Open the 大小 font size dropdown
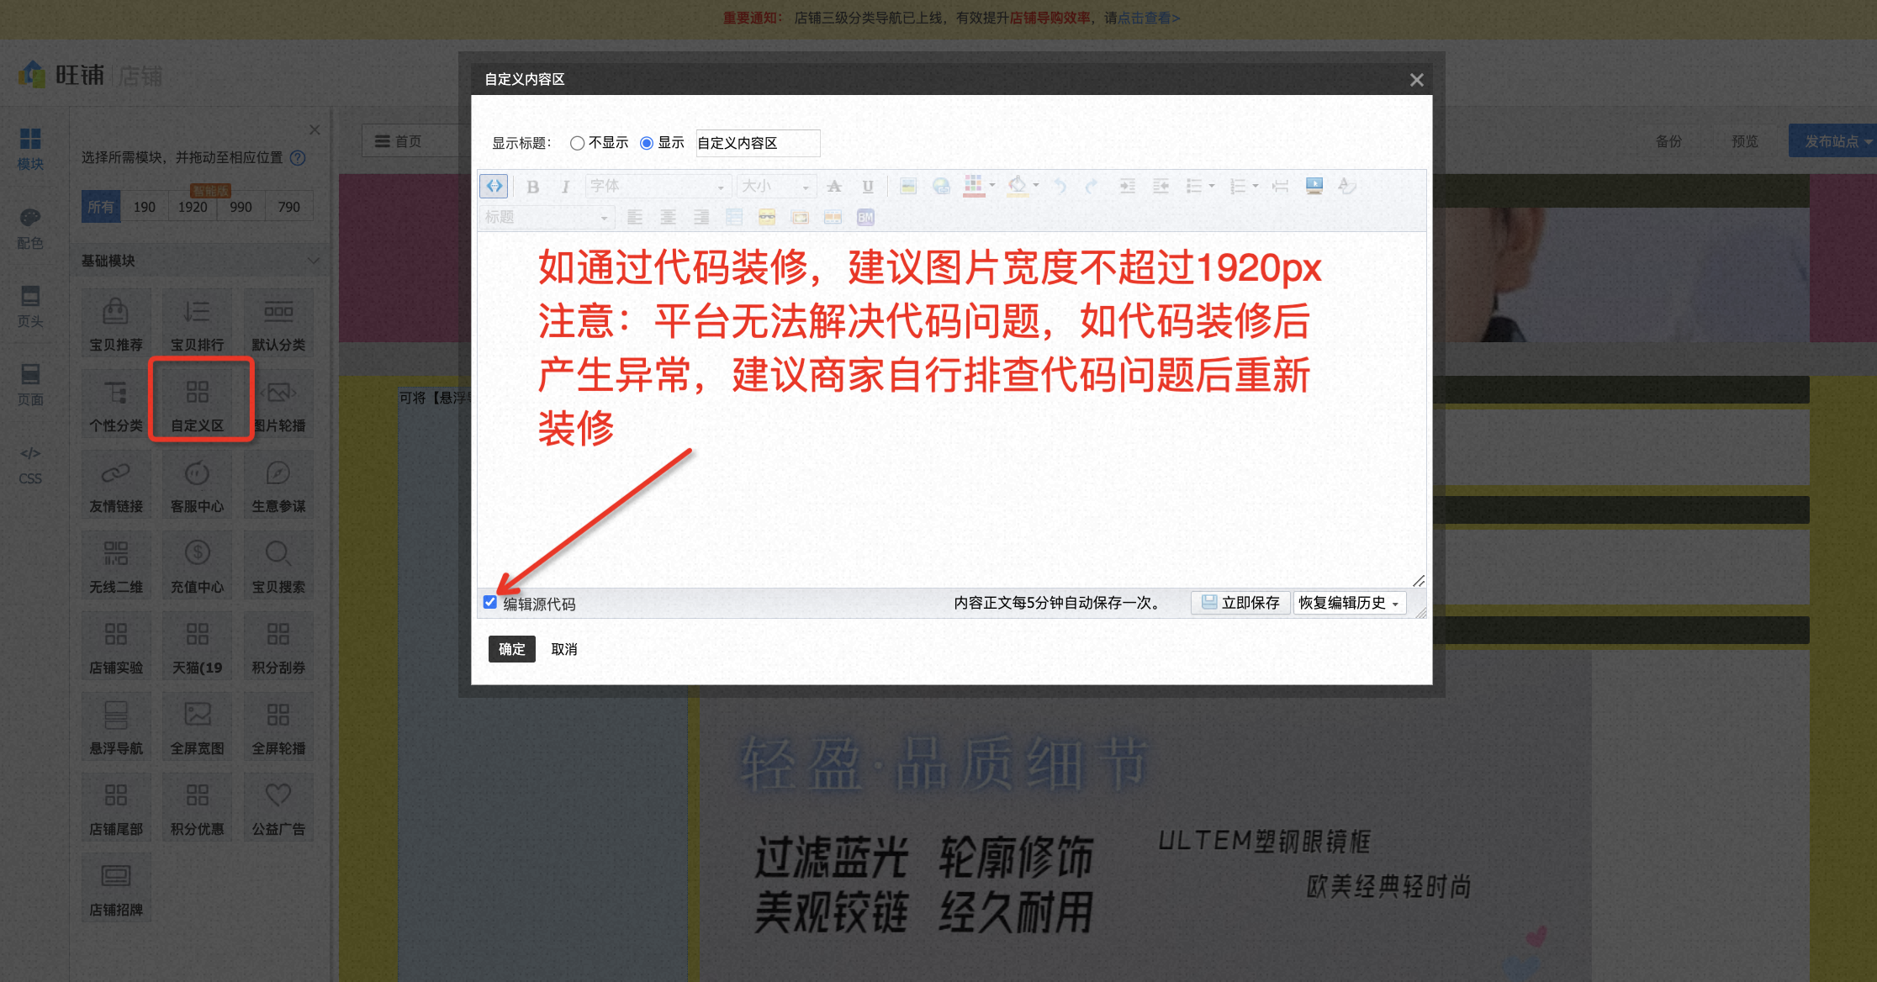 [776, 186]
